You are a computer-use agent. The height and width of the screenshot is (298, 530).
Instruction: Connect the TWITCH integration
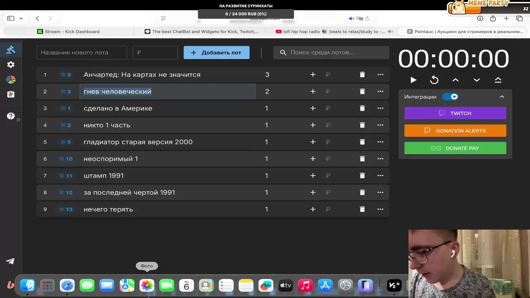tap(455, 113)
